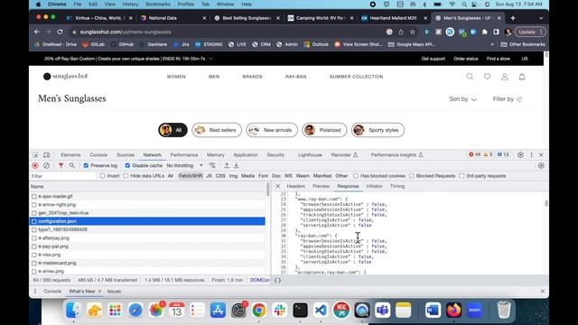Open the site search magnifier icon

(x=470, y=77)
